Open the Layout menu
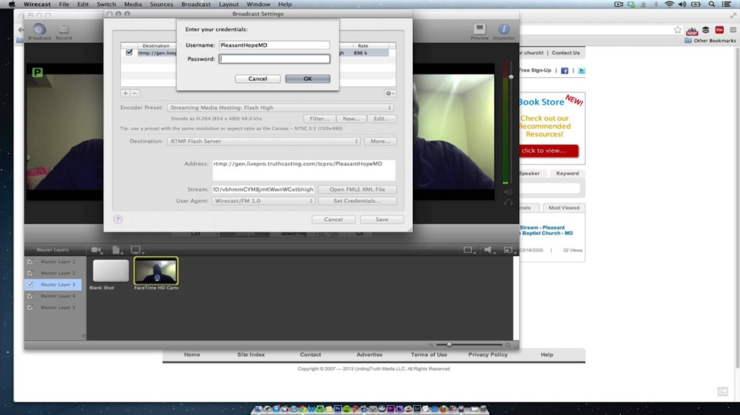Screen dimensions: 740x415 click(228, 5)
